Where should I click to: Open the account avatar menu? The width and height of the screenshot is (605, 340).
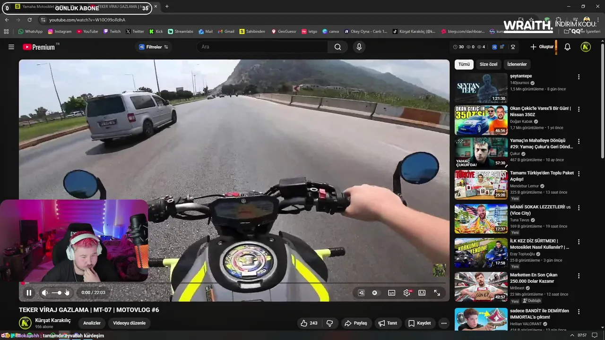[586, 47]
